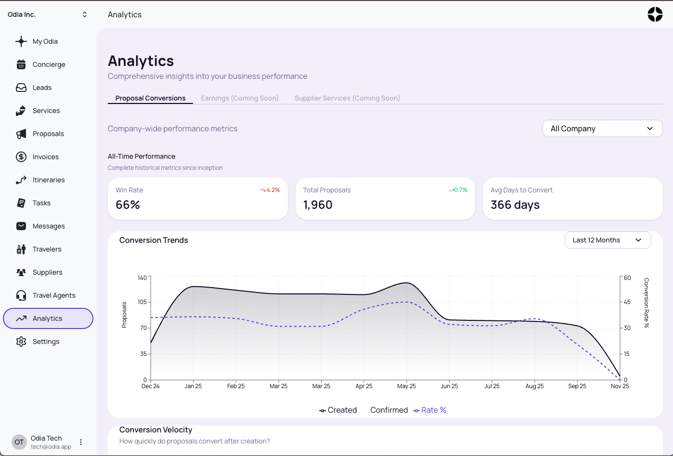Toggle the Created series in chart legend

click(341, 410)
